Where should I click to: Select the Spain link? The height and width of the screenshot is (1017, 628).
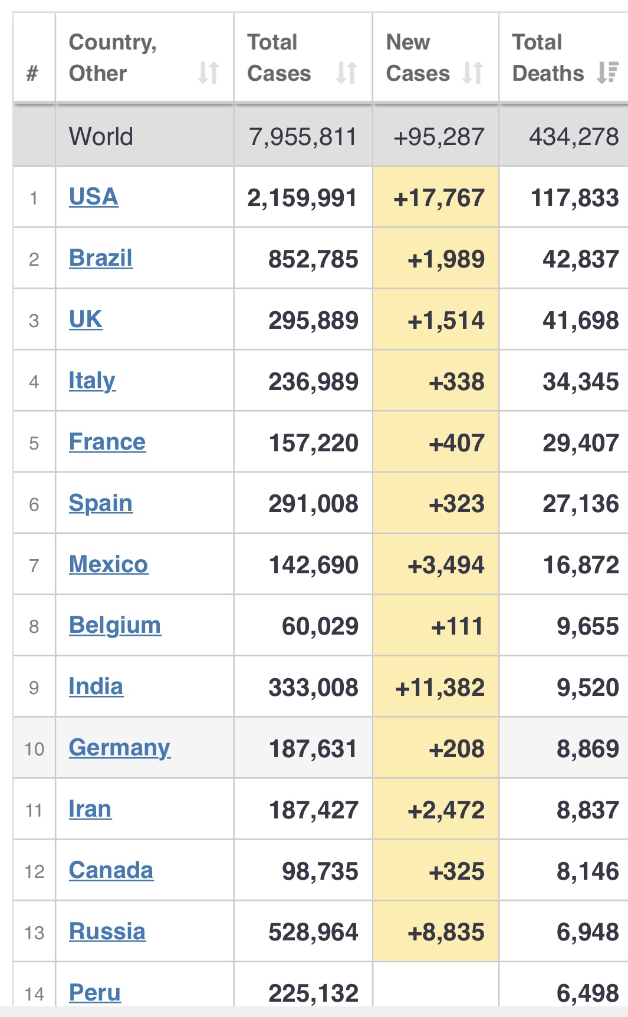coord(100,503)
